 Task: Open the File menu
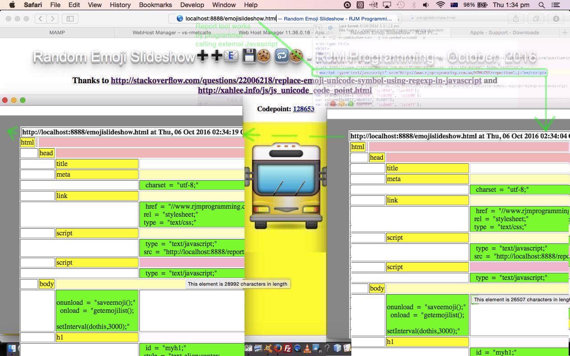pyautogui.click(x=55, y=5)
